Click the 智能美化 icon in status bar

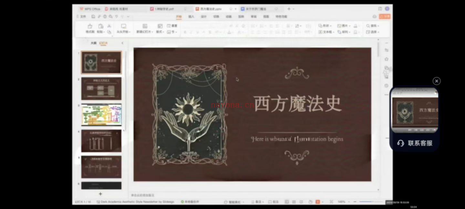point(226,202)
